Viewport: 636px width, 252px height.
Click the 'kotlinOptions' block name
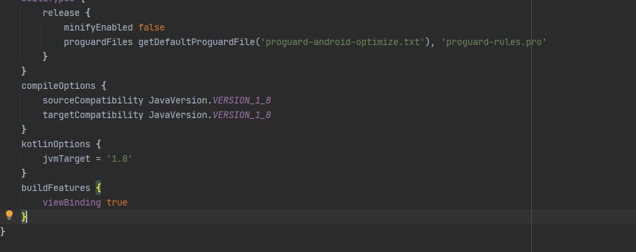point(56,144)
